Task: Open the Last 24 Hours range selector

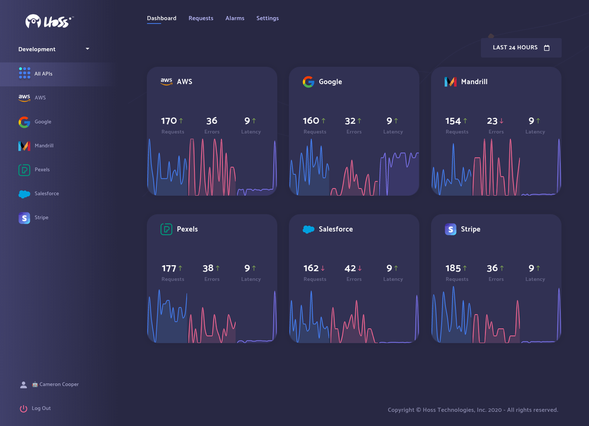Action: pyautogui.click(x=521, y=48)
